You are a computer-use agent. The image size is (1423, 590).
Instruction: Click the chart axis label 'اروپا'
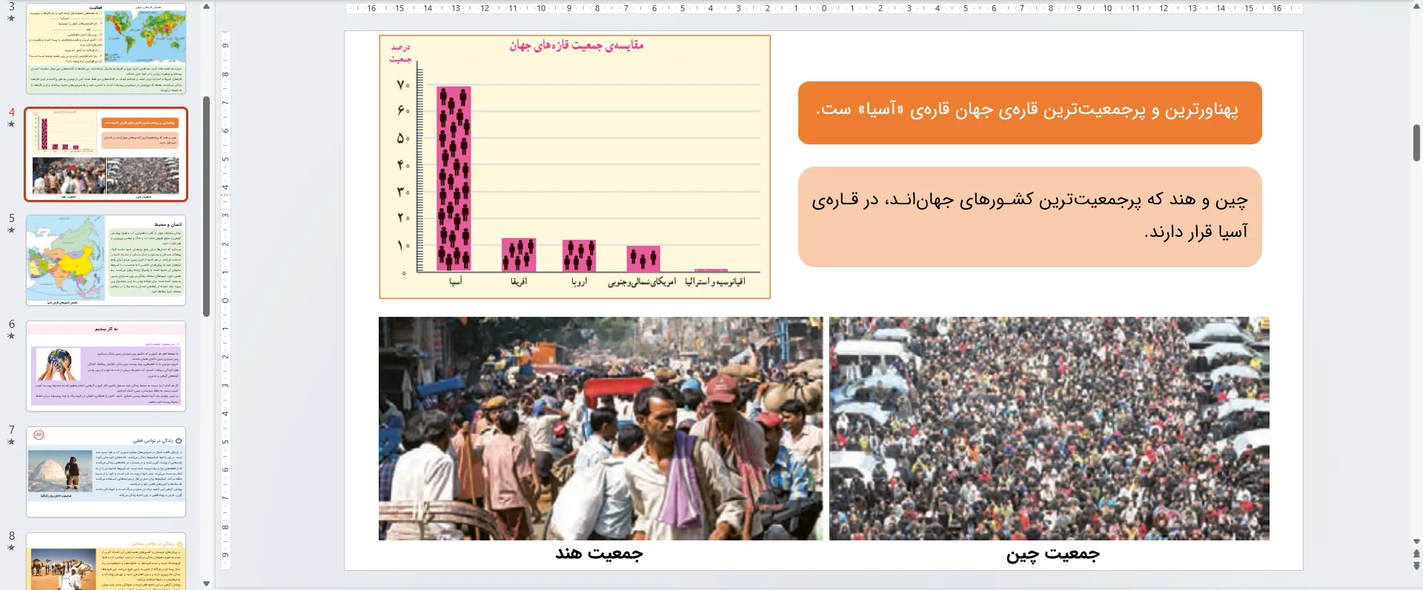579,282
